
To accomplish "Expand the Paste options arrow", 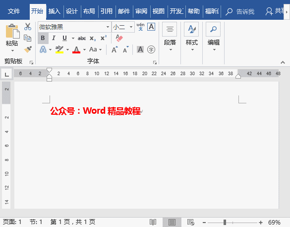I will (12, 50).
